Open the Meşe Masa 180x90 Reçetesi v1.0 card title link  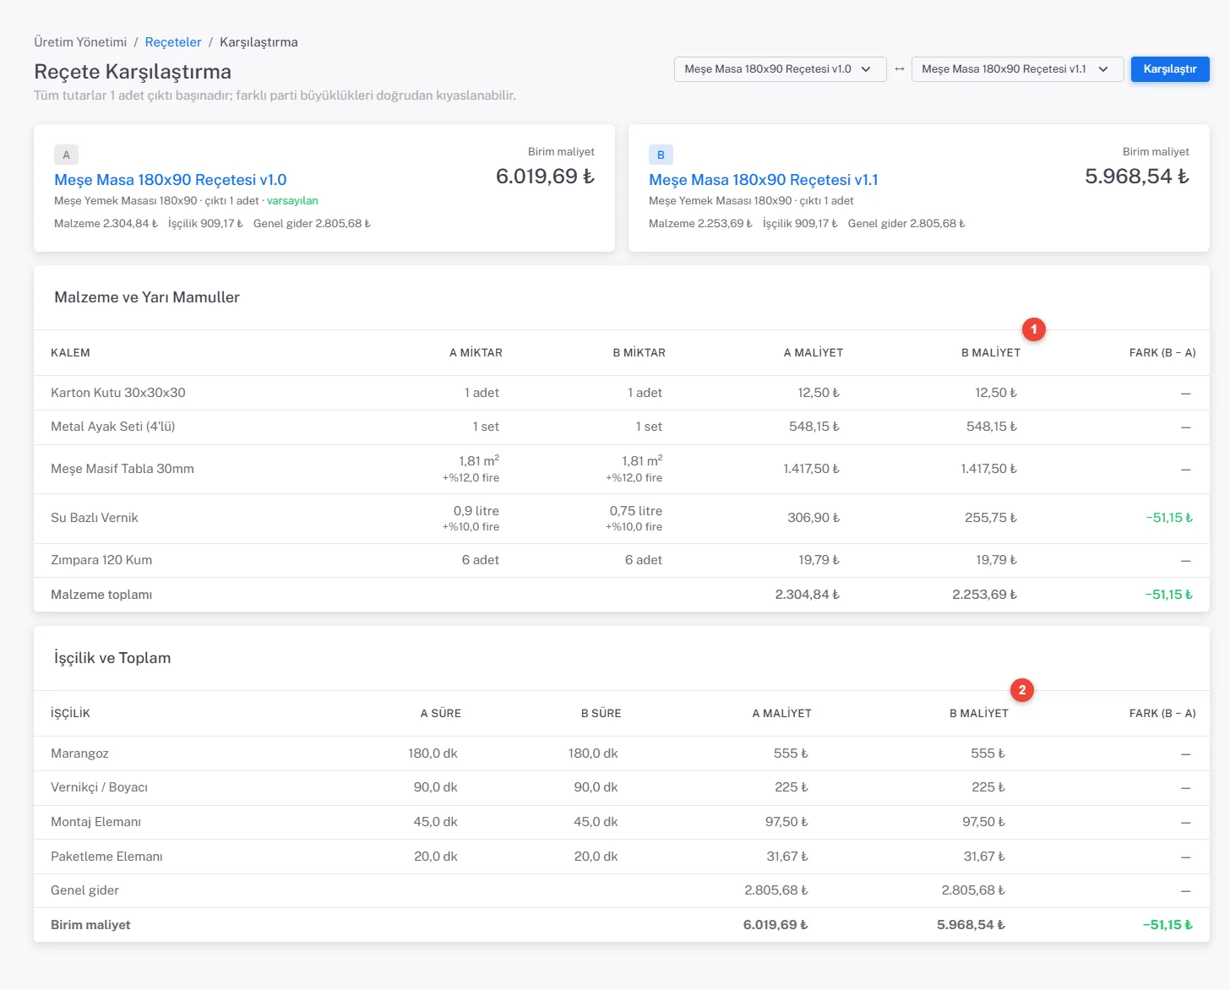coord(171,180)
